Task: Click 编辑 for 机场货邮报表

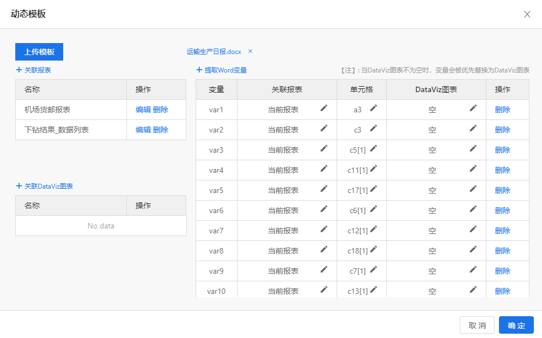Action: click(143, 110)
